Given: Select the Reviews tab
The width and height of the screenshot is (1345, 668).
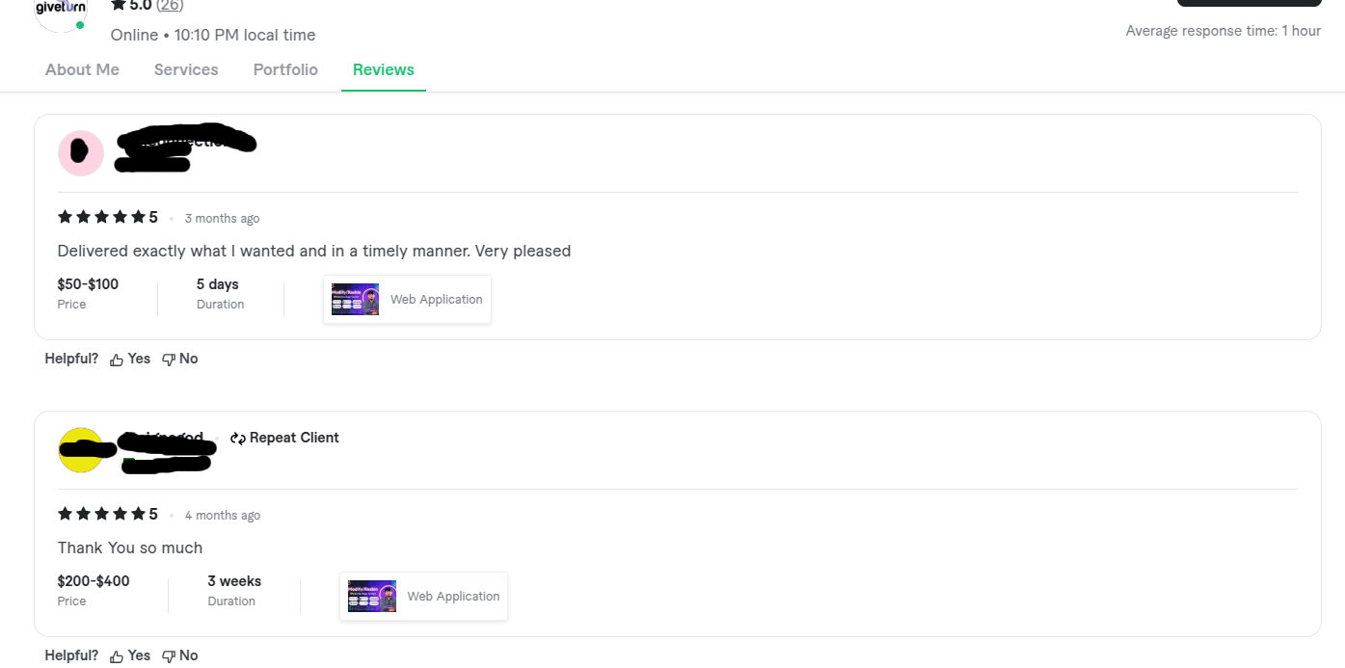Looking at the screenshot, I should [384, 69].
